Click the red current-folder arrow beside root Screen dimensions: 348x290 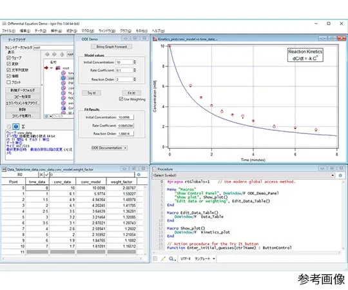coord(46,68)
